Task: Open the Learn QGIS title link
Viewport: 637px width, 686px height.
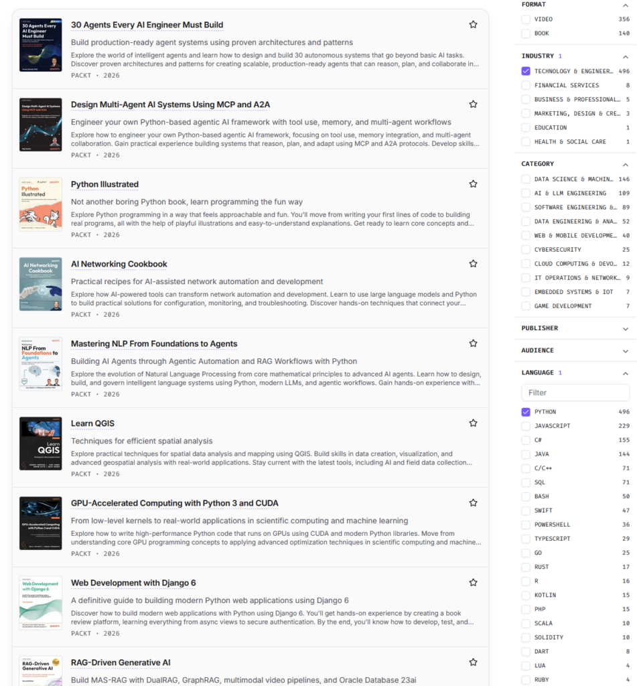Action: pyautogui.click(x=92, y=423)
